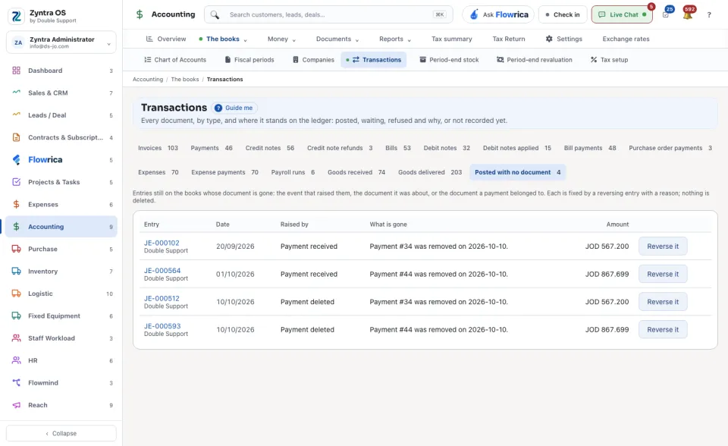This screenshot has height=446, width=728.
Task: Open journal entry JE-000564 link
Action: click(x=162, y=270)
